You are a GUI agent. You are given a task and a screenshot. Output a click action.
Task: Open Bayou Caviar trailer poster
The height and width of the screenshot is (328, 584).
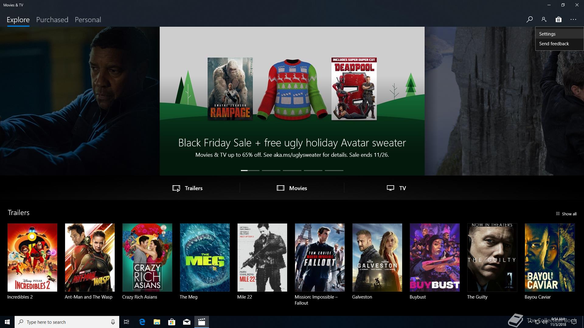coord(550,258)
